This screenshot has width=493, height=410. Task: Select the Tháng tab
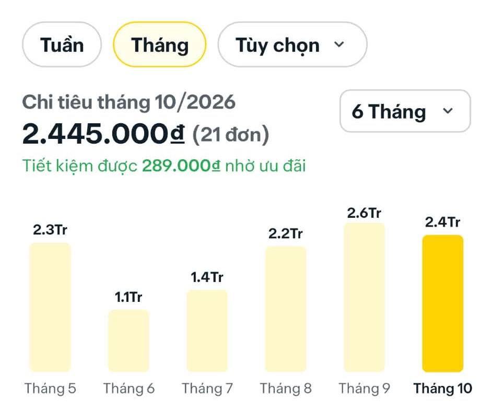(160, 44)
